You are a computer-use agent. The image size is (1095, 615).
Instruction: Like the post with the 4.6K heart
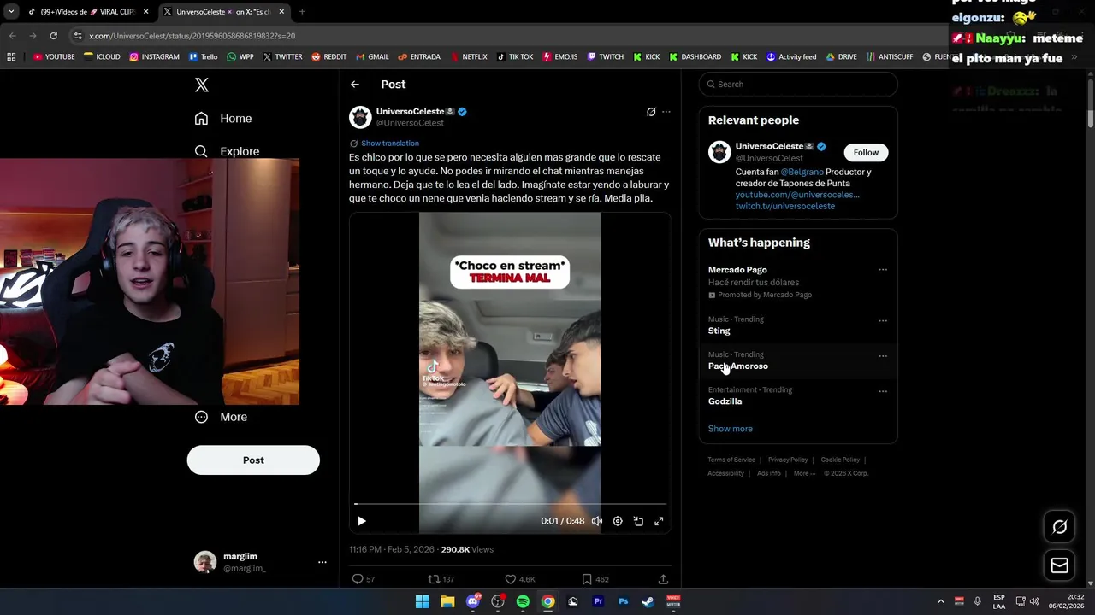(511, 579)
